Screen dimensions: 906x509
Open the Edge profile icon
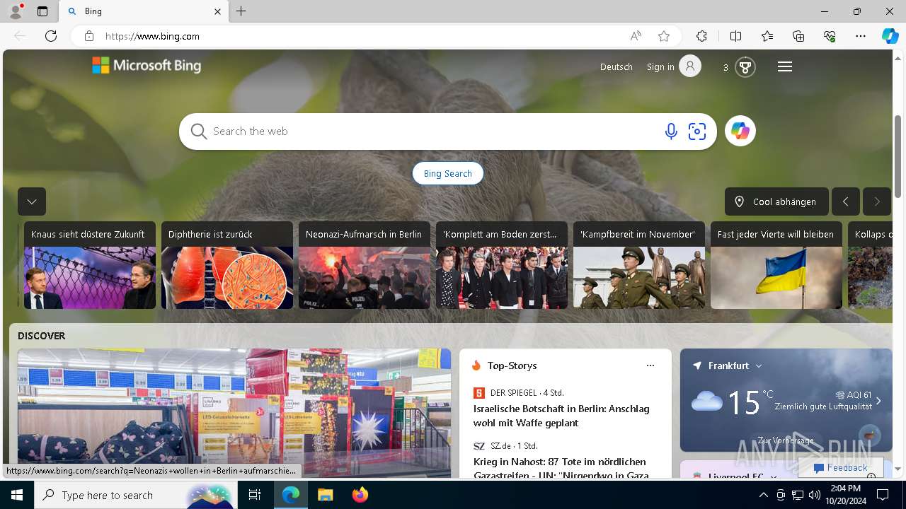(15, 11)
